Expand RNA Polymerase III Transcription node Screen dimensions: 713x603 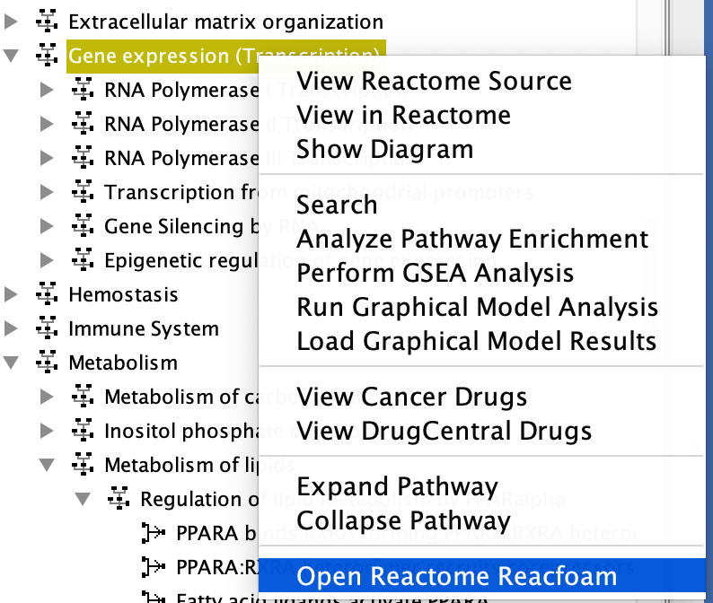(x=47, y=158)
